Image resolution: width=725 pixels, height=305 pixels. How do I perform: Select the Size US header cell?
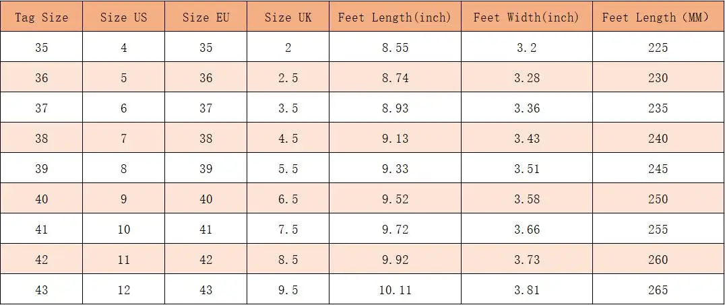click(x=124, y=18)
